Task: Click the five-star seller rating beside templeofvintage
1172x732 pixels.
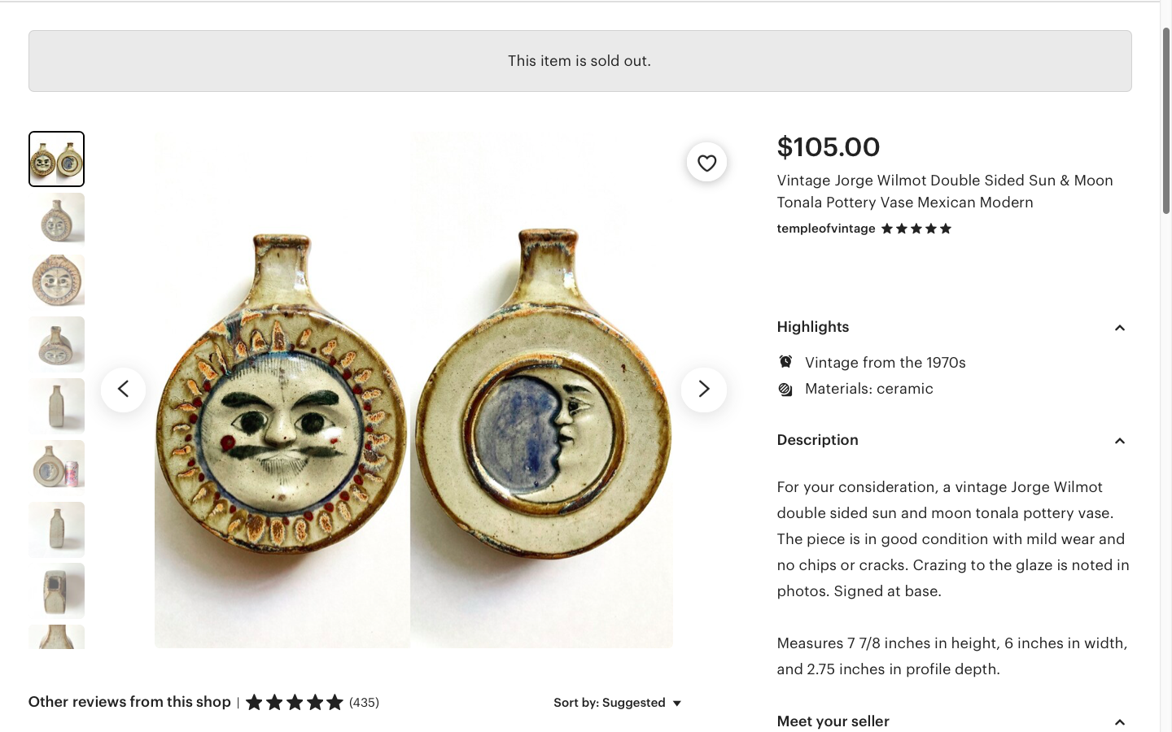Action: click(x=916, y=229)
